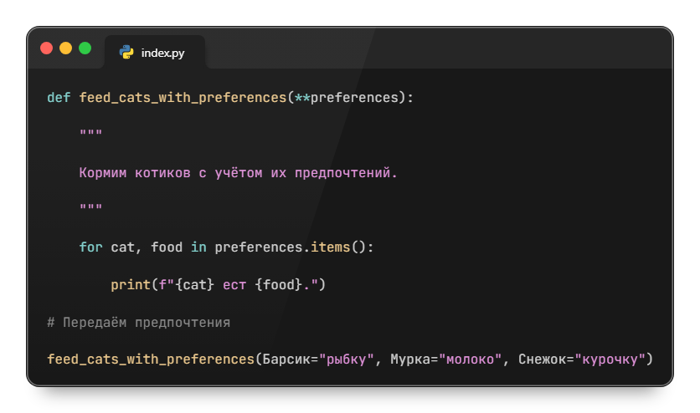Screen dimensions: 700x413
Task: Click the function name in the def line
Action: (183, 98)
